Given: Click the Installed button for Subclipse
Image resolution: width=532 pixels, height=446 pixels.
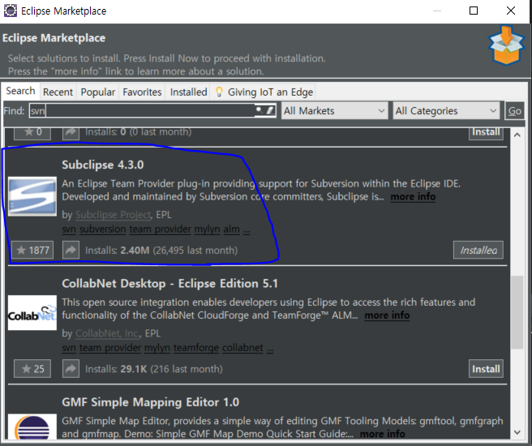Looking at the screenshot, I should click(x=478, y=251).
